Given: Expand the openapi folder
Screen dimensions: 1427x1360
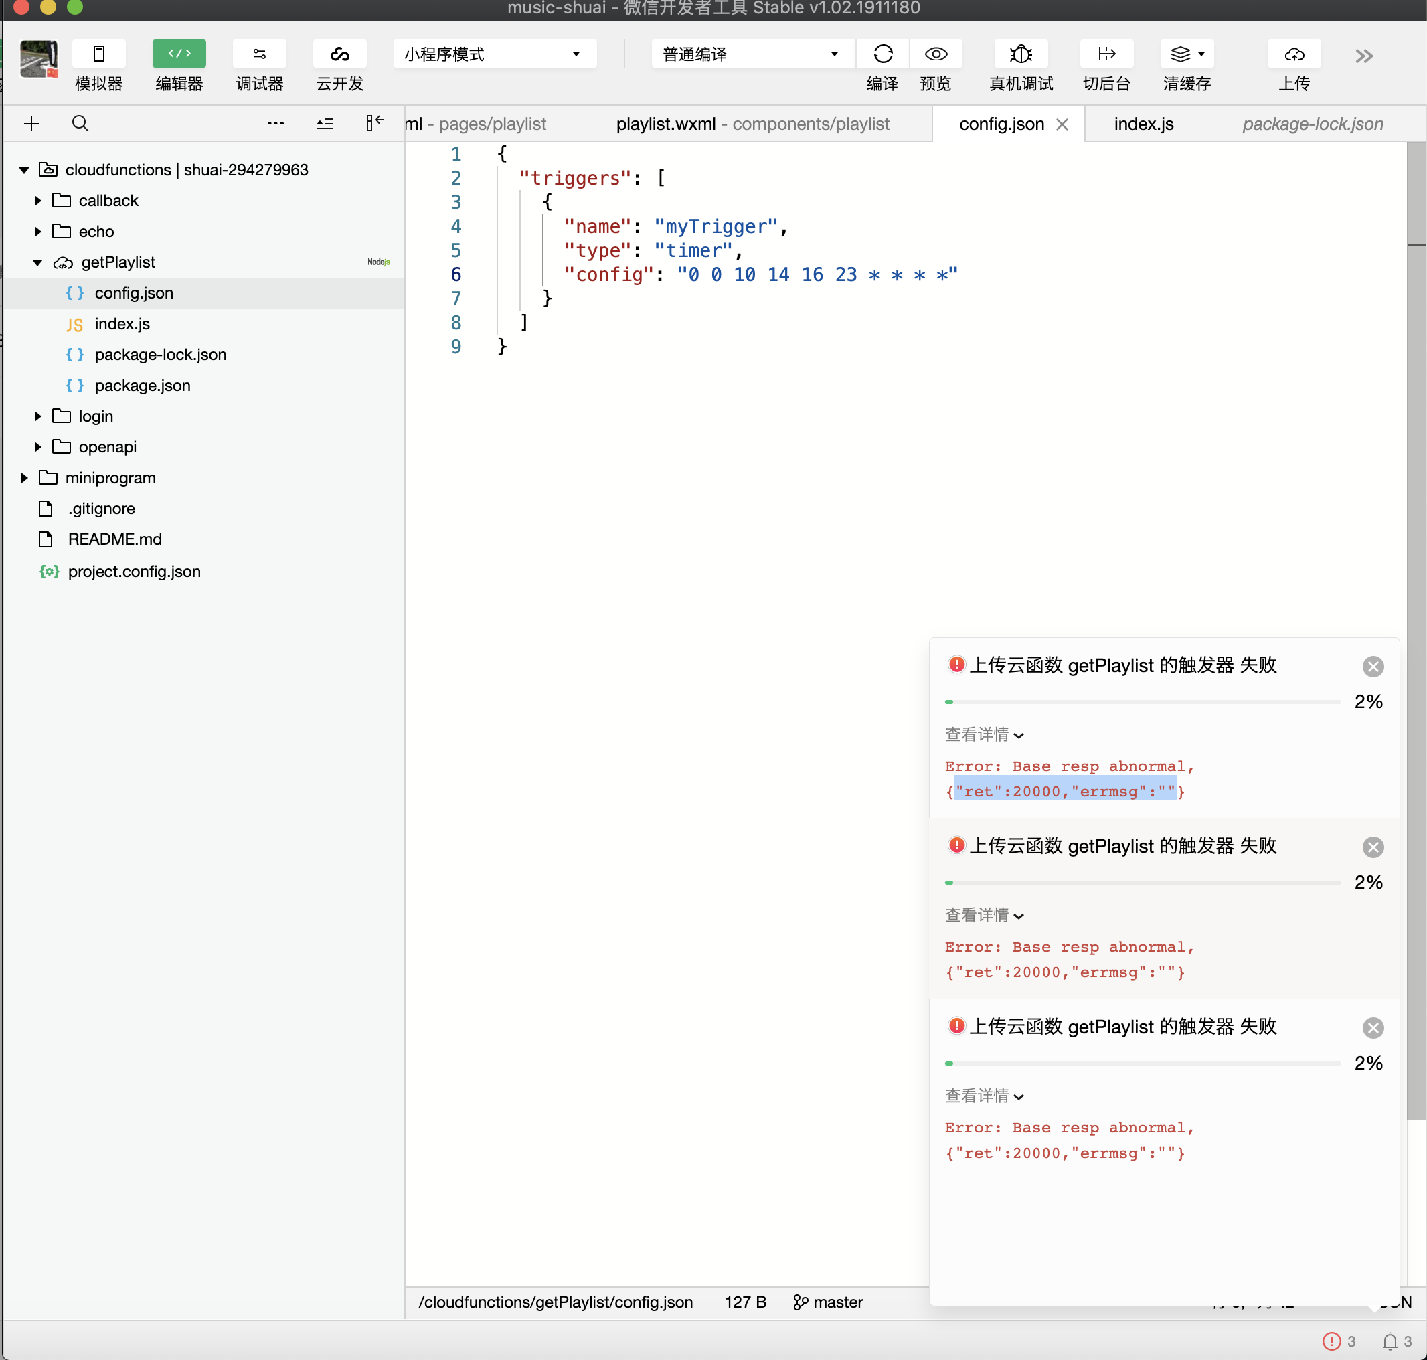Looking at the screenshot, I should 37,447.
